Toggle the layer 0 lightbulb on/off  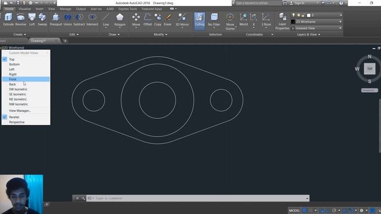click(x=293, y=15)
